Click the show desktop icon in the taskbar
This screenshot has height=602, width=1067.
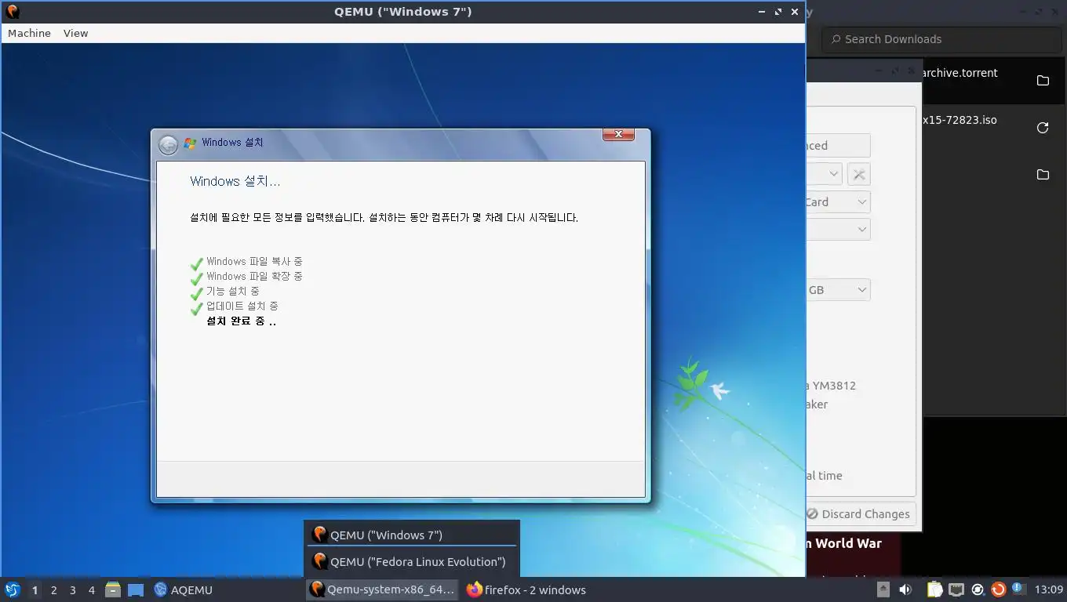tap(136, 589)
